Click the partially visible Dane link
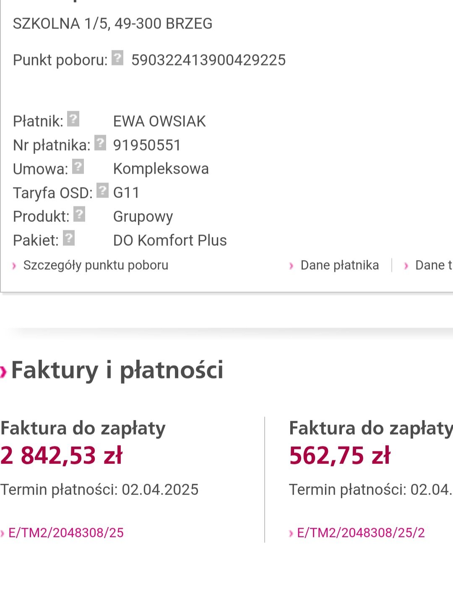The height and width of the screenshot is (601, 453). pyautogui.click(x=434, y=265)
